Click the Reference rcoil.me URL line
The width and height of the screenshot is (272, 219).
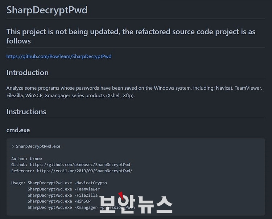pyautogui.click(x=72, y=171)
